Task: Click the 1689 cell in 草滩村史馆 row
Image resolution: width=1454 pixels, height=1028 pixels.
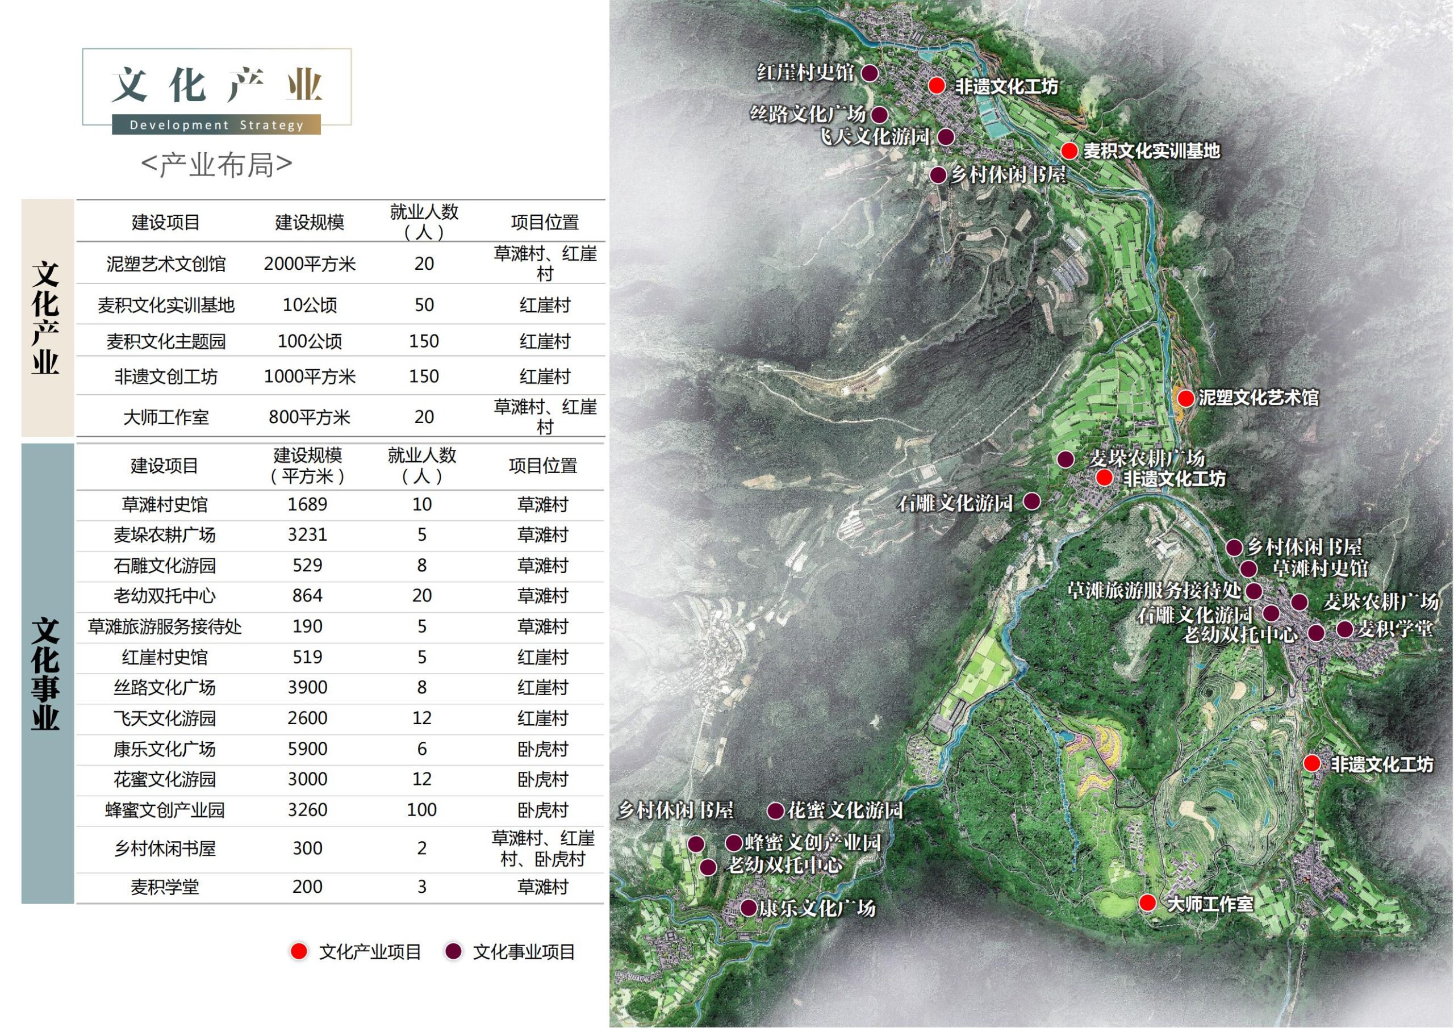Action: [x=308, y=505]
